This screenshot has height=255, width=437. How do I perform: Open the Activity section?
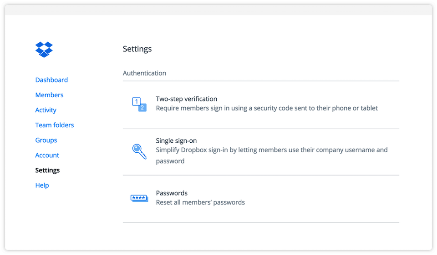[x=46, y=110]
